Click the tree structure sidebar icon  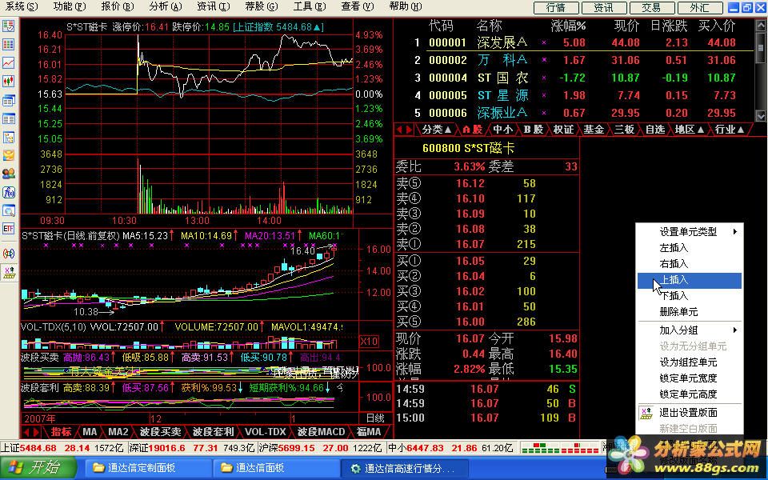[x=8, y=137]
